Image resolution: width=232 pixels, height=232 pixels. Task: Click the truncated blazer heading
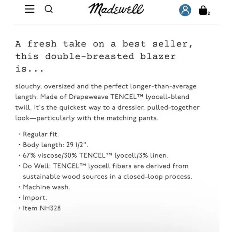click(104, 56)
